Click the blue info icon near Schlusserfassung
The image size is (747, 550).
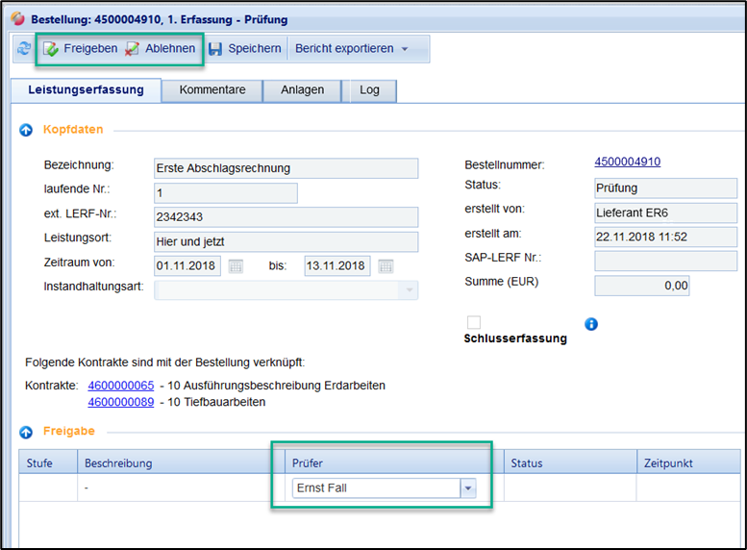pos(591,324)
